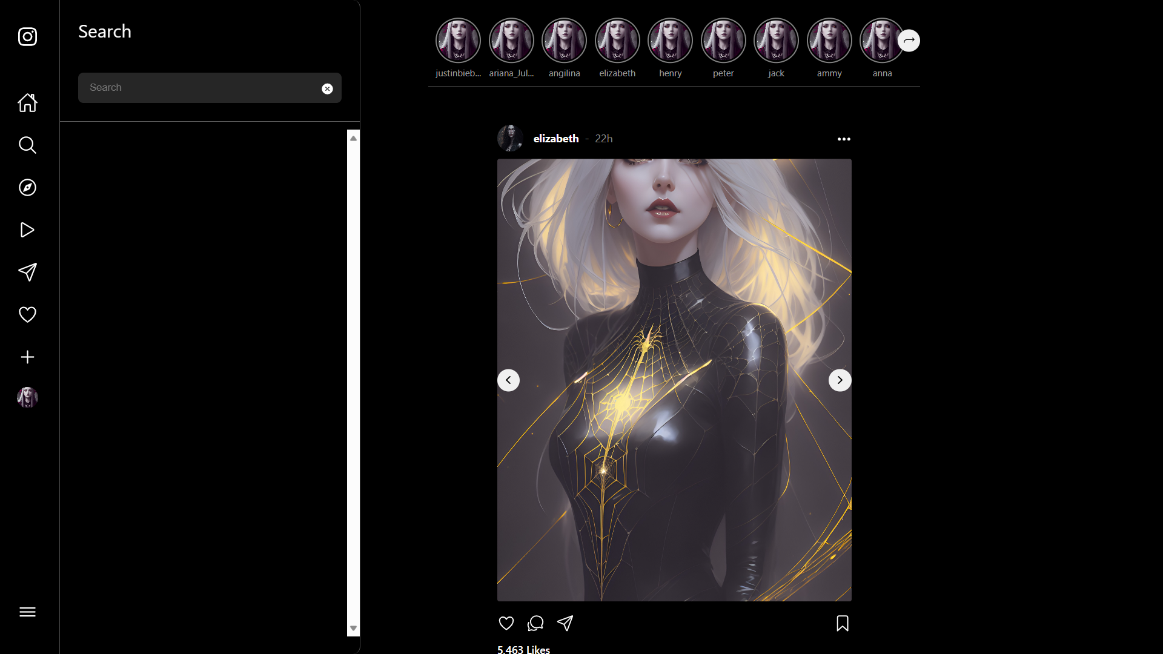This screenshot has width=1163, height=654.
Task: Like elizabeth's post with the heart
Action: (506, 623)
